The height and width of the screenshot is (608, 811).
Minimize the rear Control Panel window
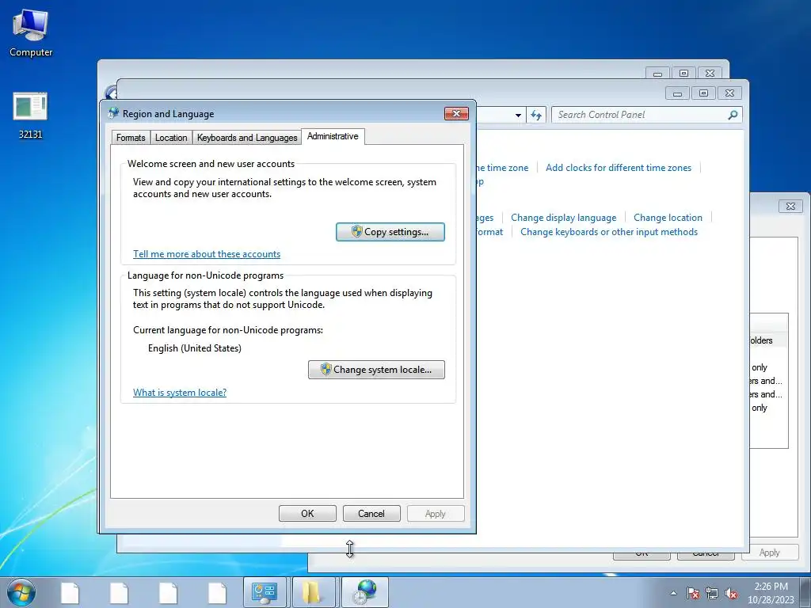pyautogui.click(x=657, y=74)
